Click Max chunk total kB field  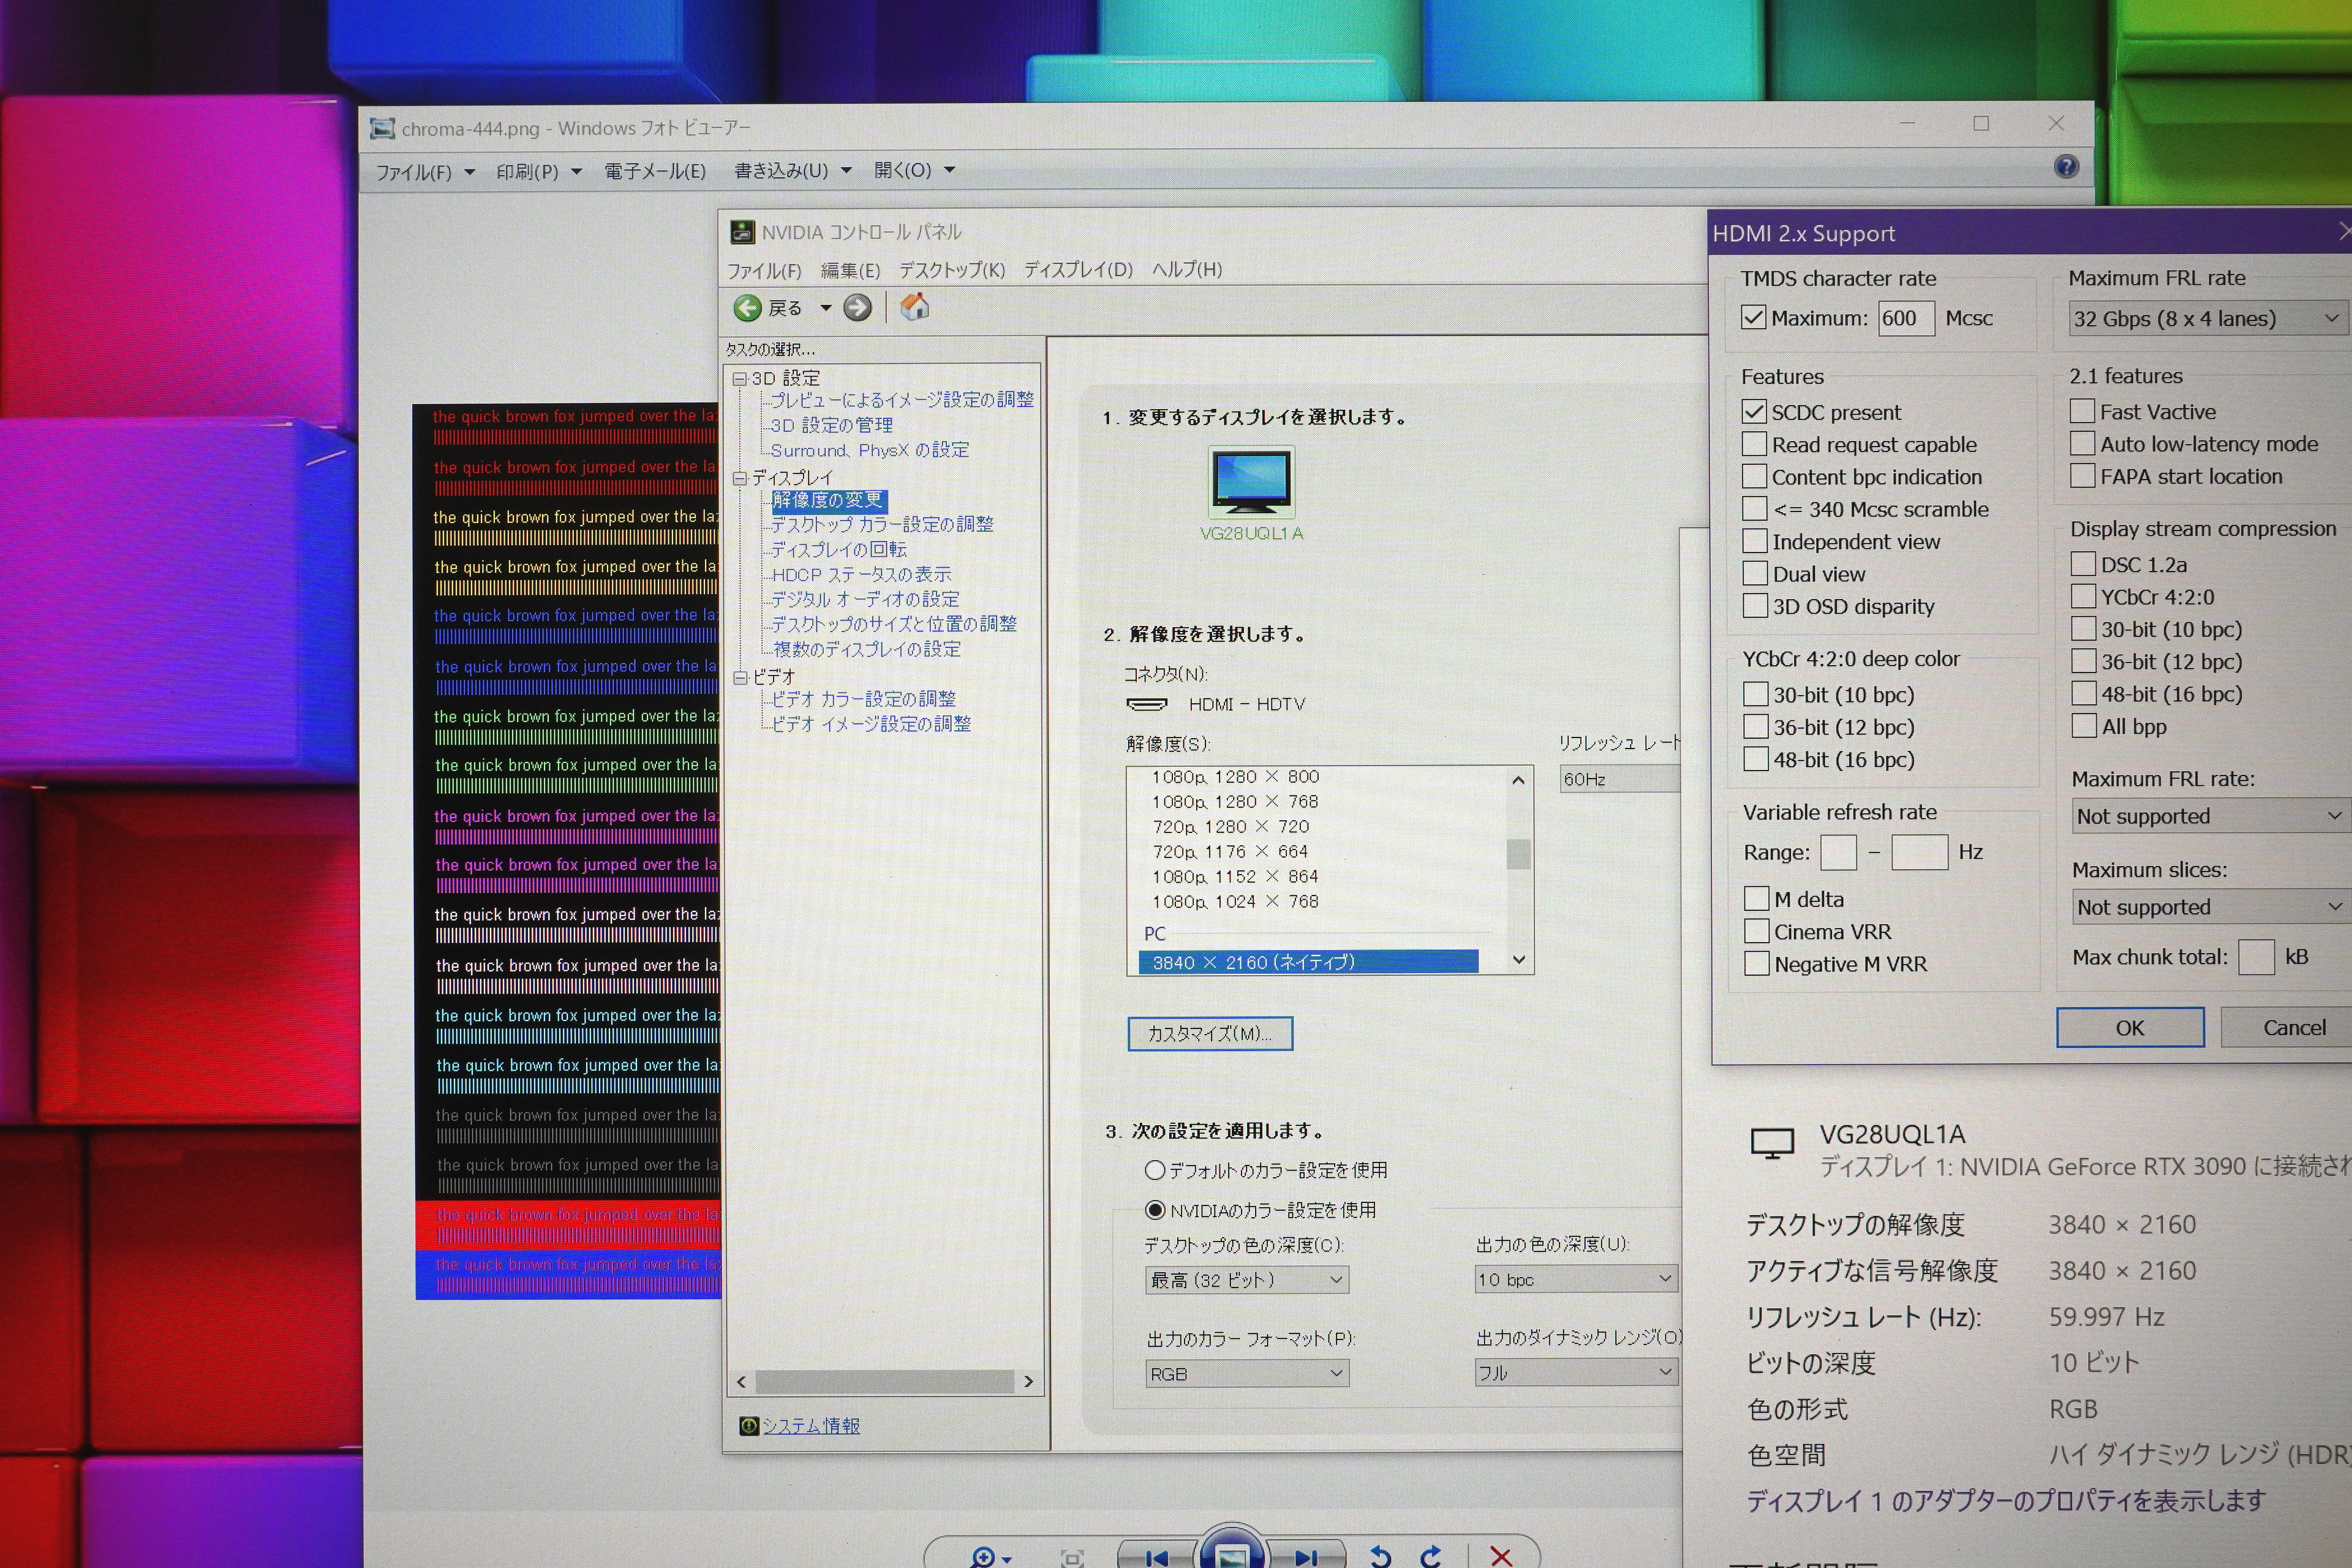2256,957
